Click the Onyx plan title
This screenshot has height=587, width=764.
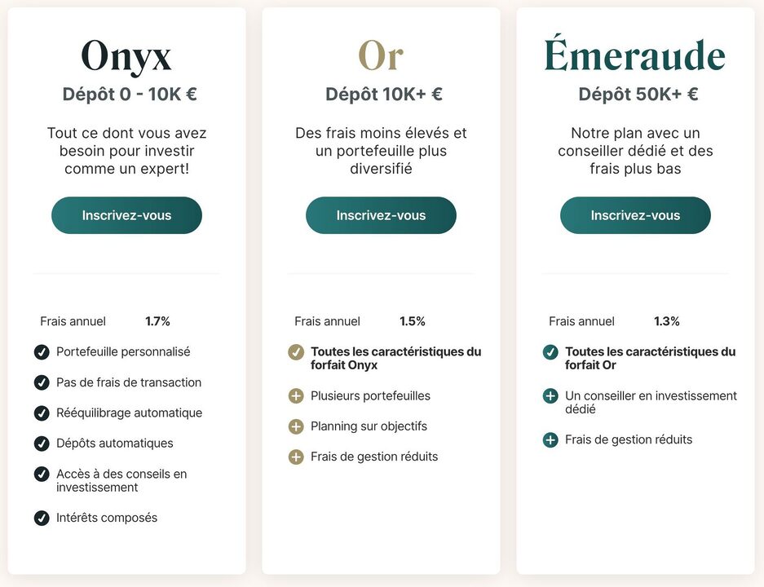click(126, 57)
